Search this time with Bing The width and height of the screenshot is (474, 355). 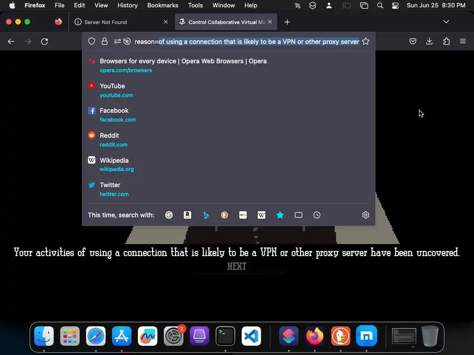206,215
